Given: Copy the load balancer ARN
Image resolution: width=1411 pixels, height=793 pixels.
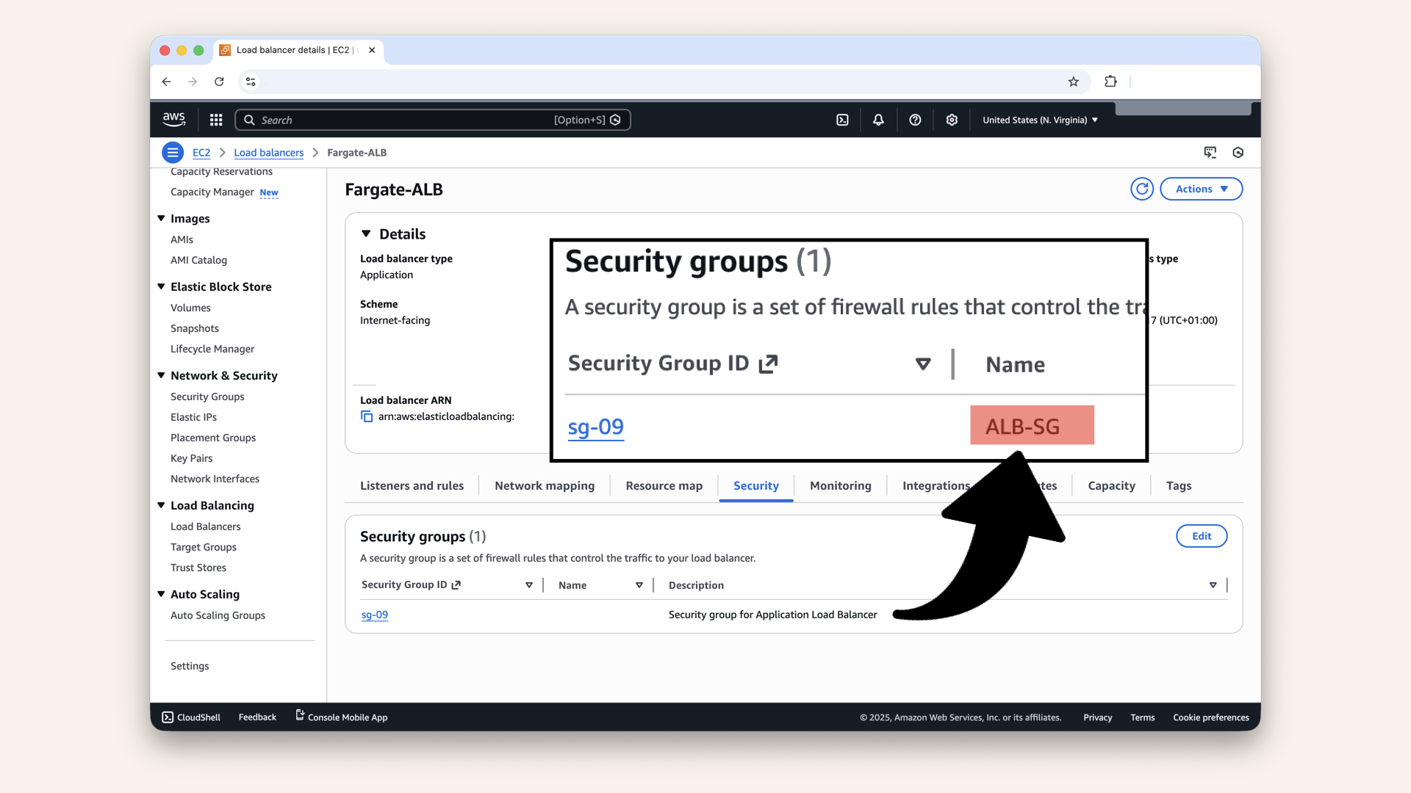Looking at the screenshot, I should tap(367, 416).
